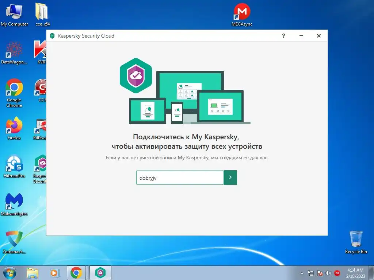
Task: Launch Malwarebytes desktop shortcut
Action: (14, 204)
